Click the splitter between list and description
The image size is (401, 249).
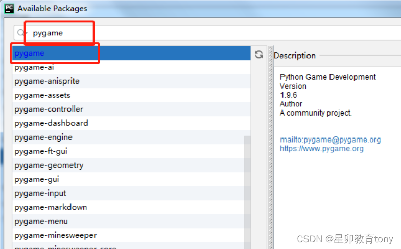(x=271, y=147)
